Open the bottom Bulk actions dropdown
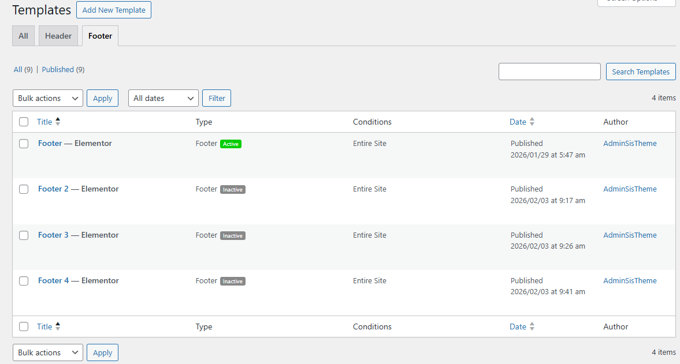The height and width of the screenshot is (364, 680). tap(47, 352)
